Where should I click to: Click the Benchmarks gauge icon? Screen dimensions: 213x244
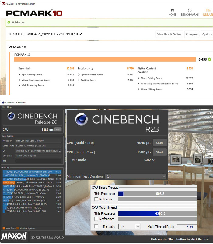(190, 10)
